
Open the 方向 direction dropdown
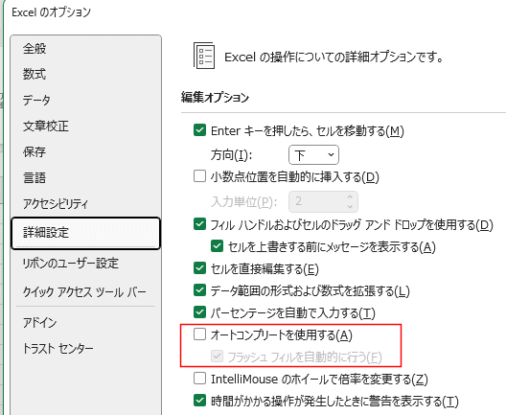click(x=313, y=155)
